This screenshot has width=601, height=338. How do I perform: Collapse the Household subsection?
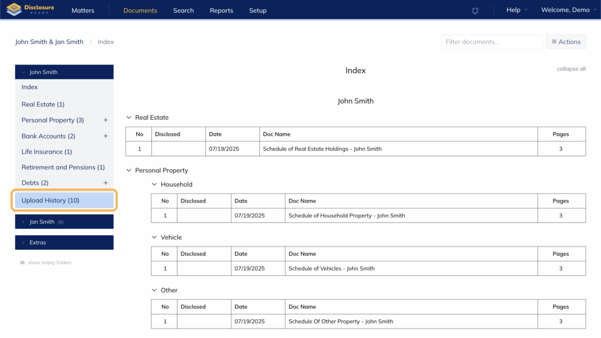154,184
